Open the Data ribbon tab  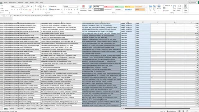26,2
